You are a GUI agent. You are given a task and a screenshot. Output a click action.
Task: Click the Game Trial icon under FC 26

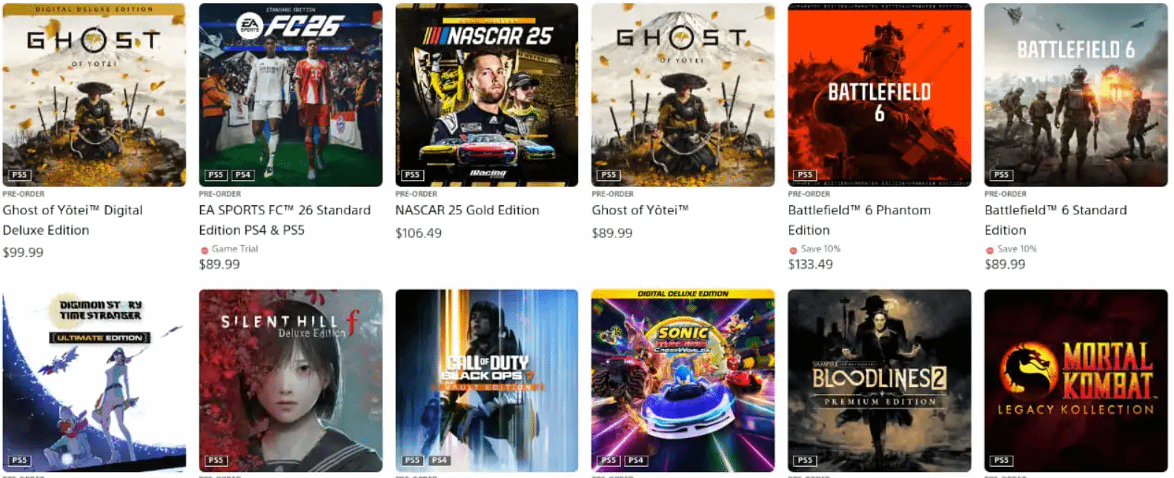[x=205, y=250]
